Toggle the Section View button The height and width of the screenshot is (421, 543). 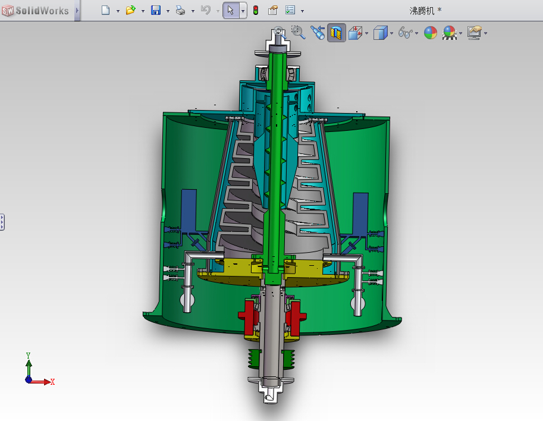337,33
